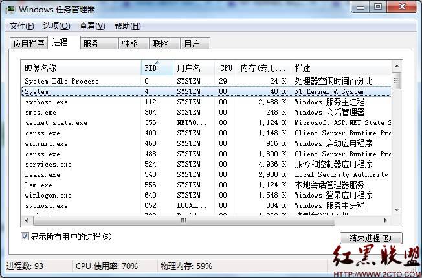Toggle 显示所有用户的进程 checkbox

tap(26, 237)
